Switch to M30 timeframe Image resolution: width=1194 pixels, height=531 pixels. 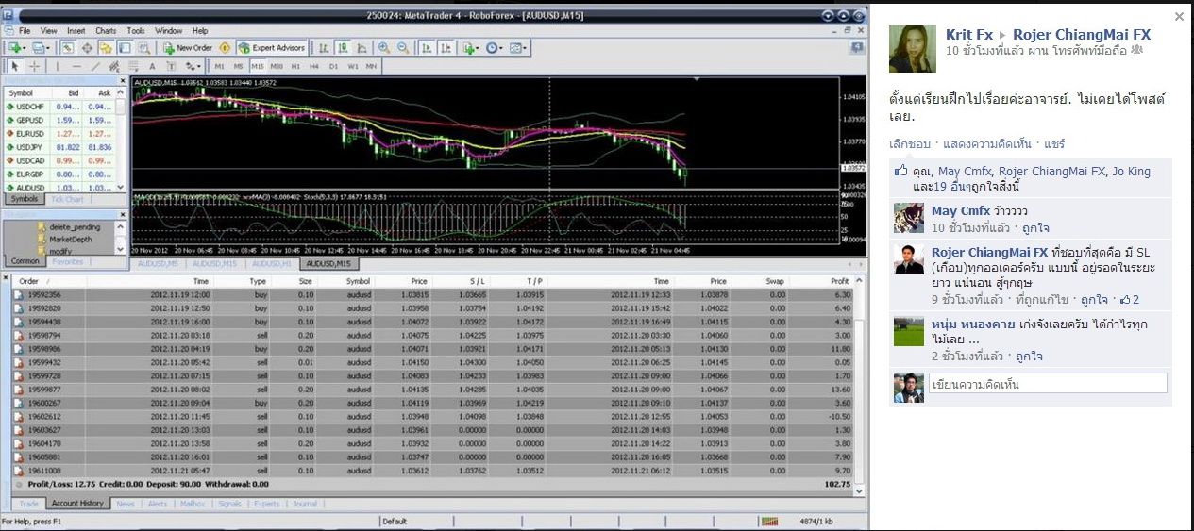(277, 66)
